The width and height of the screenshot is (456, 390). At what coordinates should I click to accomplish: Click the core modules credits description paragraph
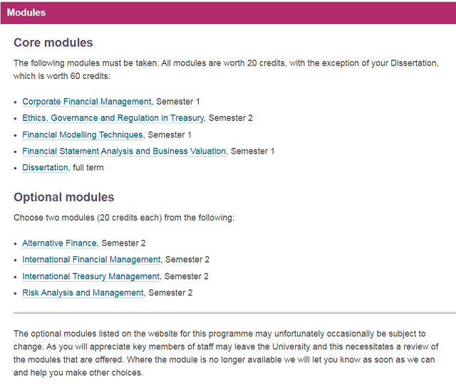[x=226, y=70]
